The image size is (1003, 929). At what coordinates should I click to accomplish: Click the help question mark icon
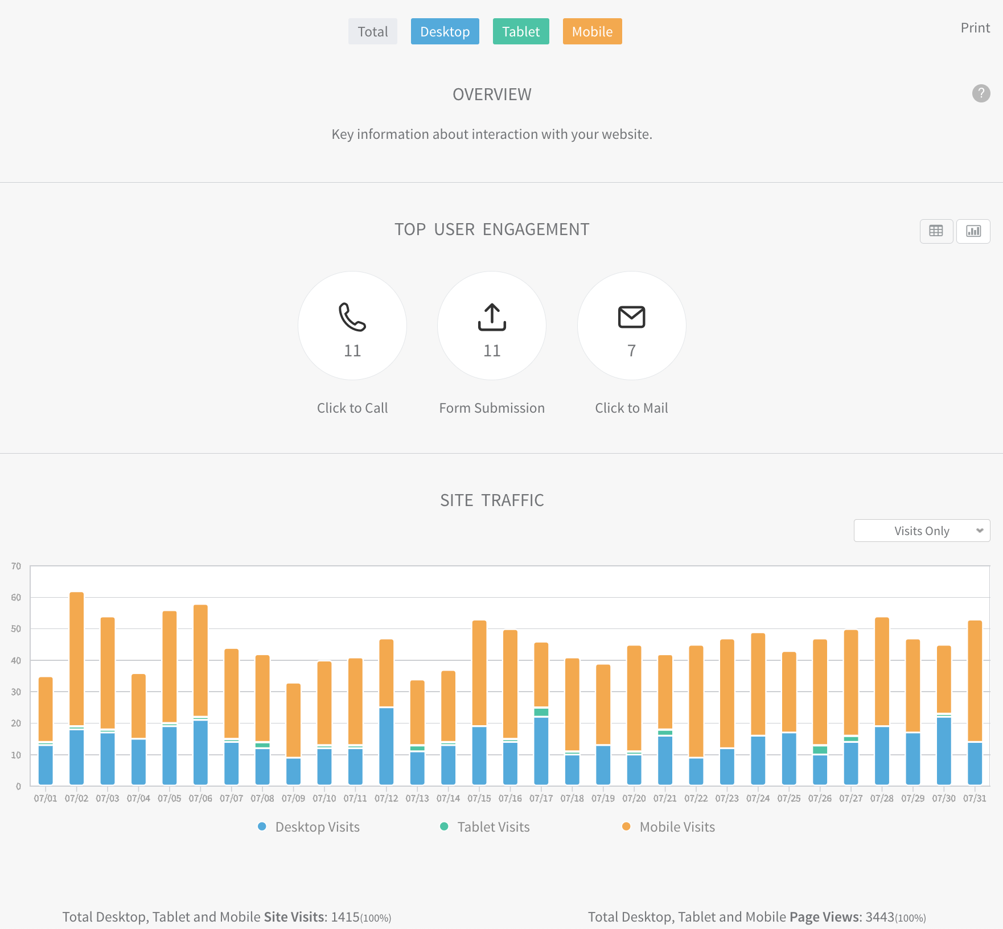981,93
